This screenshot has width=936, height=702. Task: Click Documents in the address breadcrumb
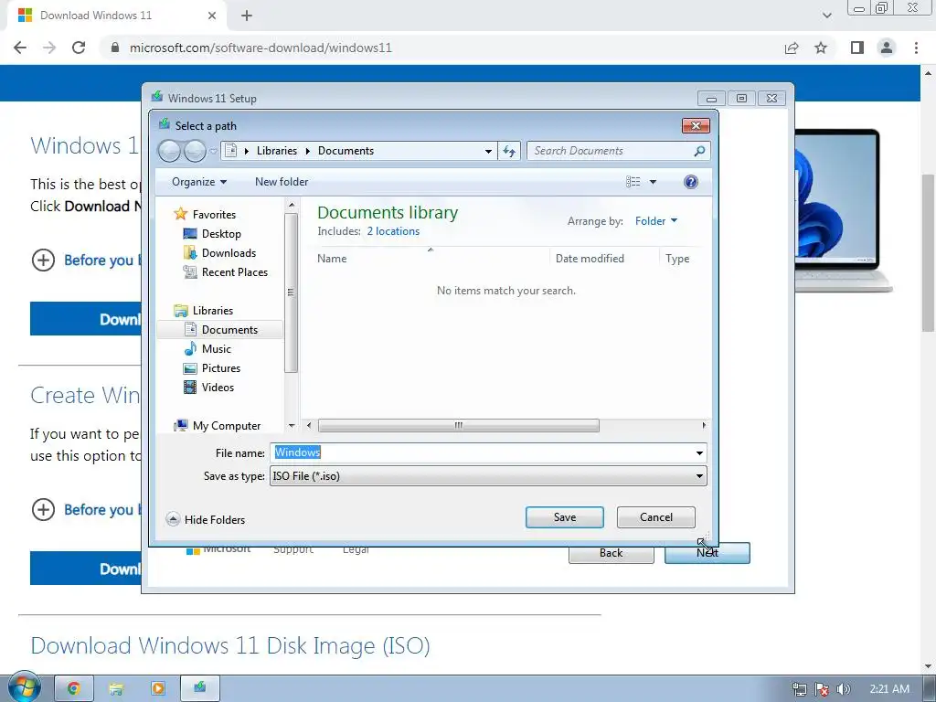tap(346, 151)
